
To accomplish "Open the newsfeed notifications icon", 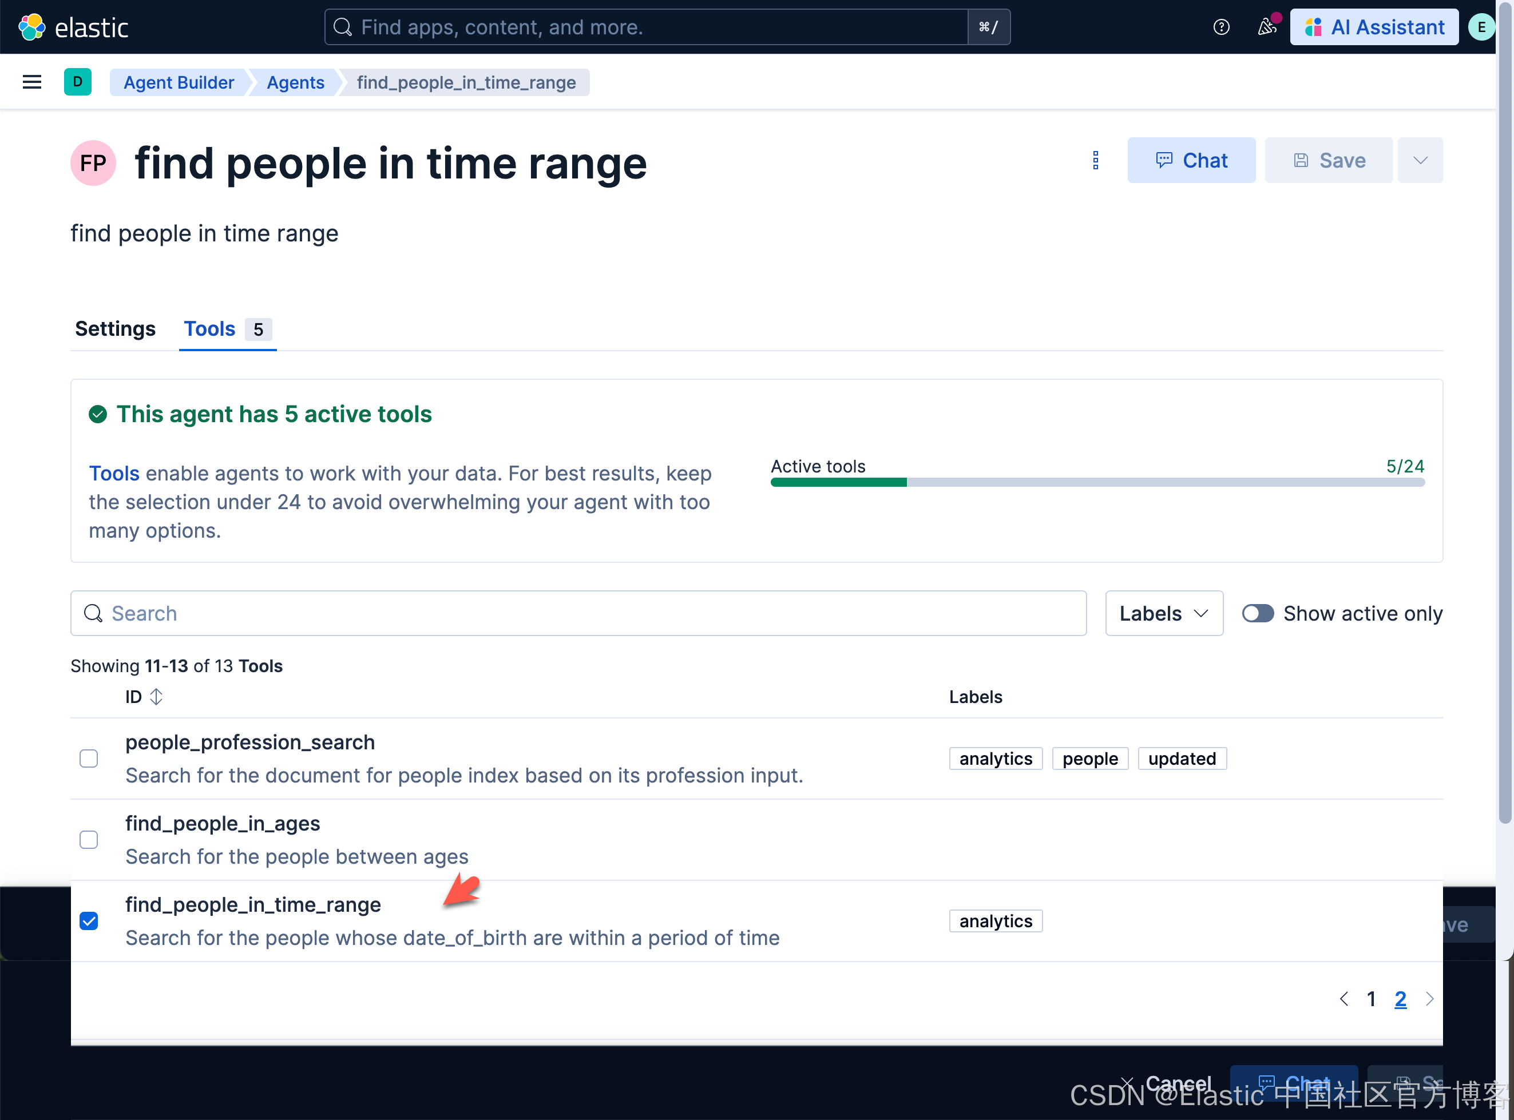I will (1266, 27).
